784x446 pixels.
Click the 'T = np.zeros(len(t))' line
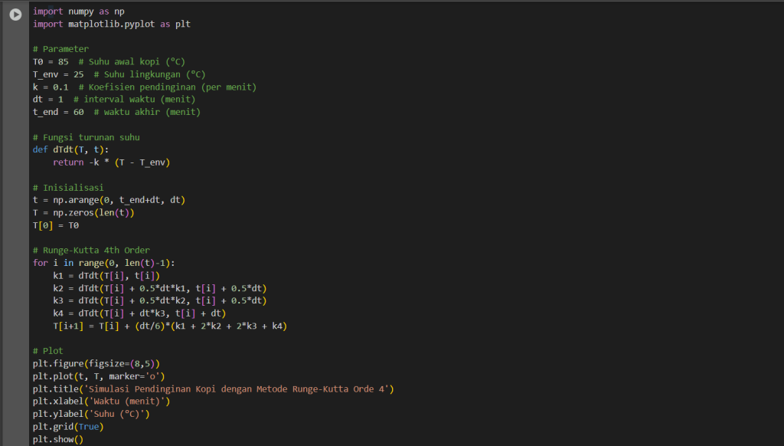(x=83, y=212)
